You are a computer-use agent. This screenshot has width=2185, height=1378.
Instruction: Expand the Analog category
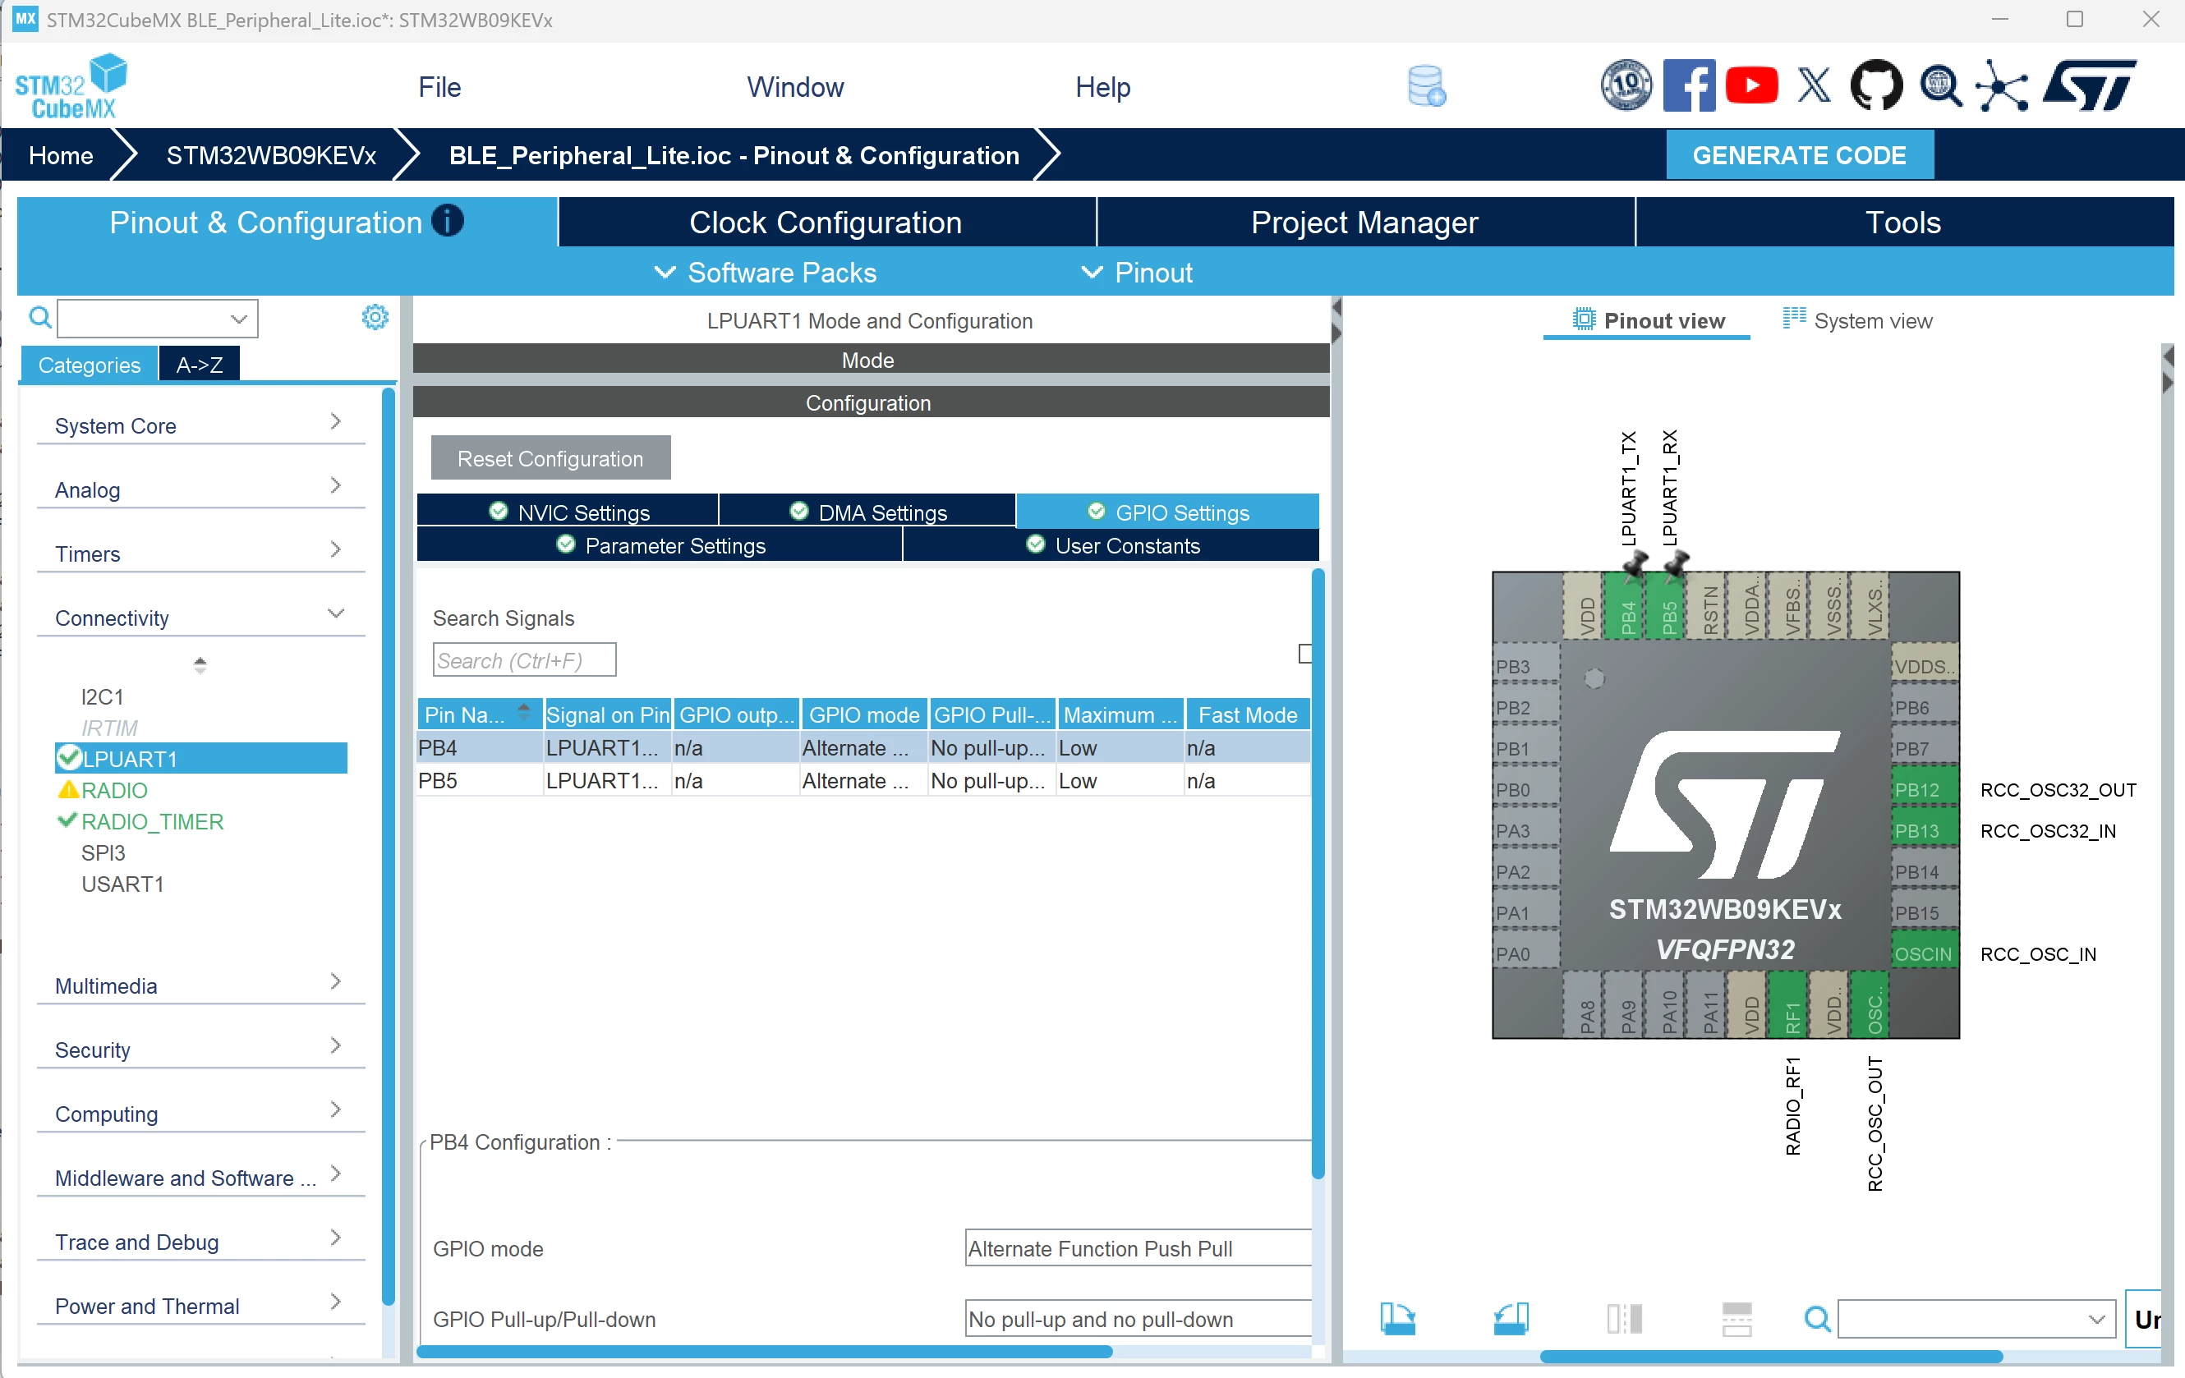(x=200, y=489)
